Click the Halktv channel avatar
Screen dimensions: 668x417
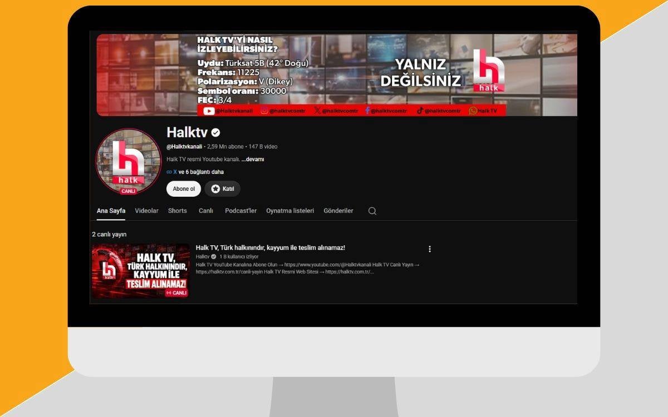click(x=128, y=162)
